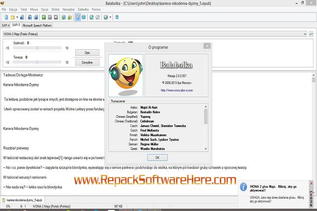317x211 pixels.
Task: Toggle the highlighted panel view toolbar icon
Action: (77, 18)
